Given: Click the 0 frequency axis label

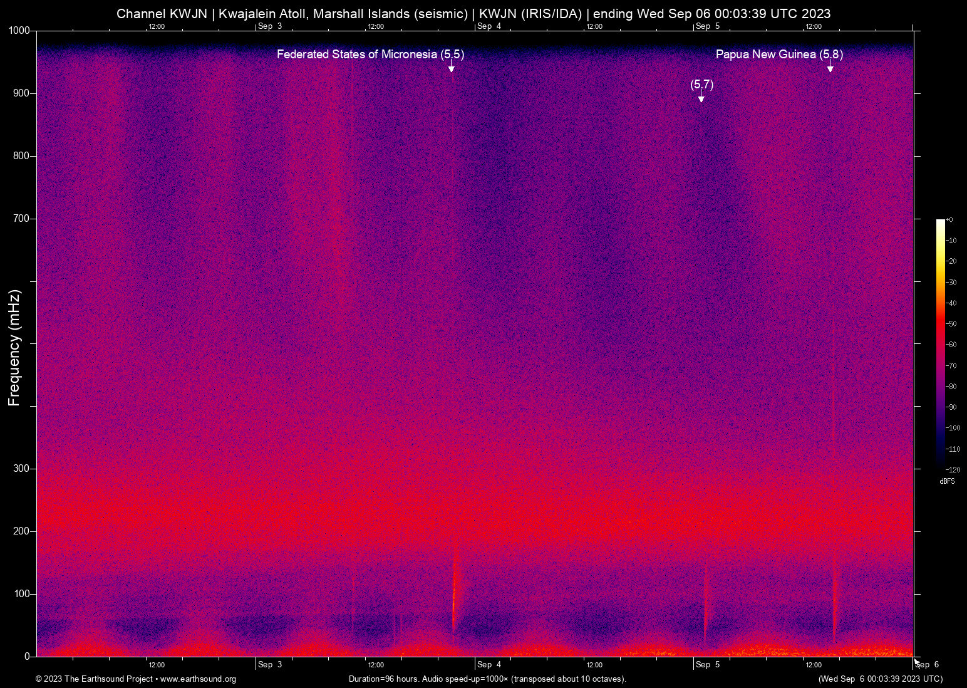Looking at the screenshot, I should 28,657.
